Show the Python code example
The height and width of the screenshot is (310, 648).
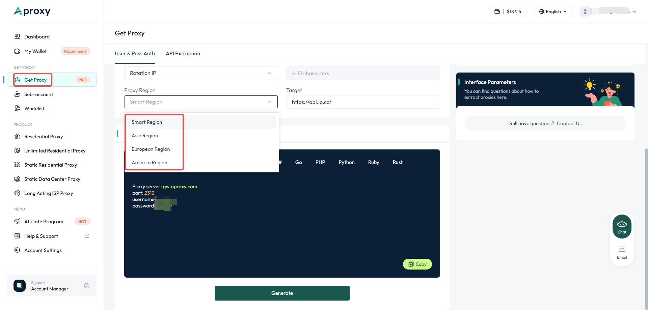(x=347, y=162)
